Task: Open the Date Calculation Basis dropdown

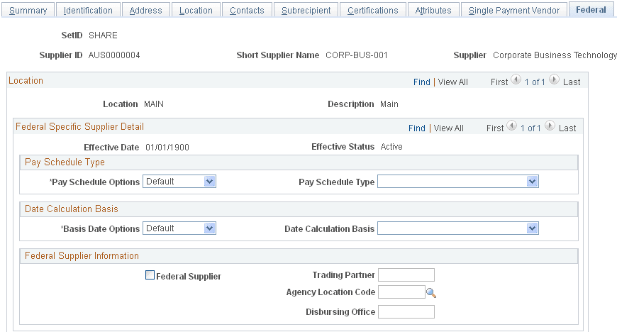Action: (x=458, y=228)
